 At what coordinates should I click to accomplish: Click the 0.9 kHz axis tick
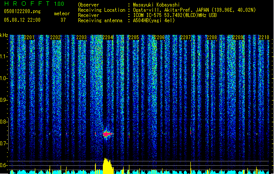(x=4, y=100)
